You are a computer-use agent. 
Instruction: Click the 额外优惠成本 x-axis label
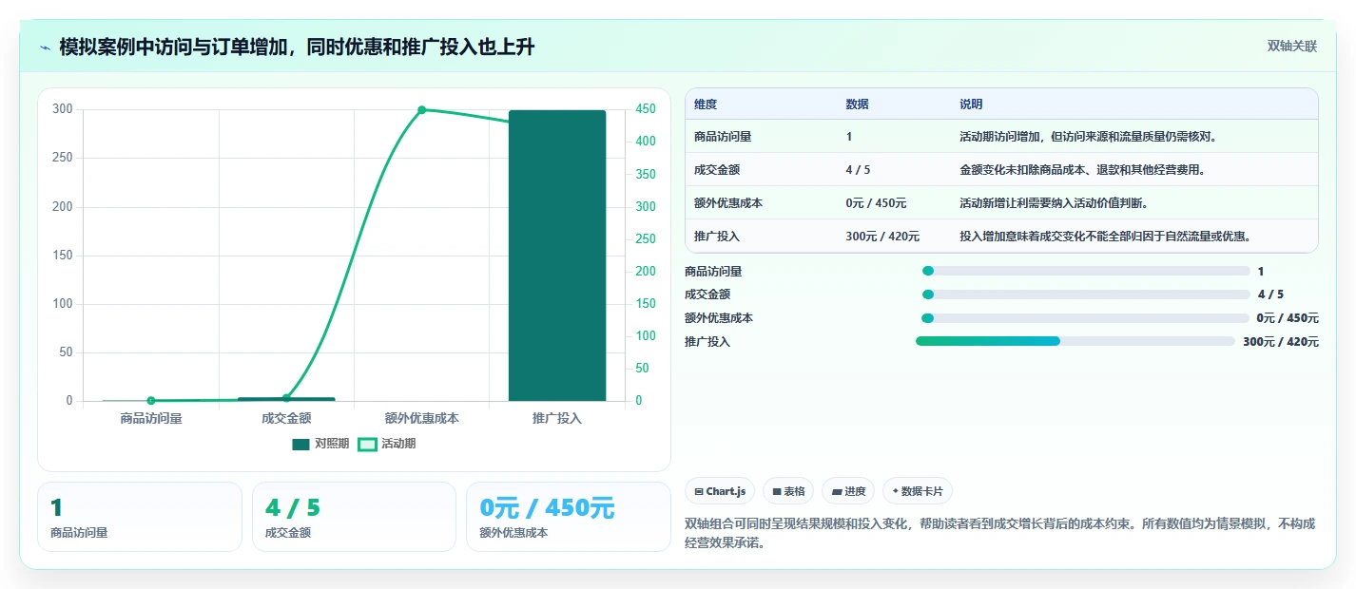tap(422, 418)
